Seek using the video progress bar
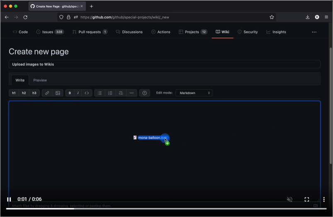 pyautogui.click(x=166, y=209)
